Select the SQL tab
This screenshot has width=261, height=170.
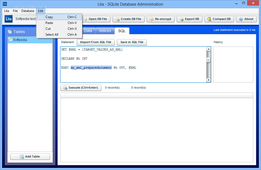[x=122, y=31]
